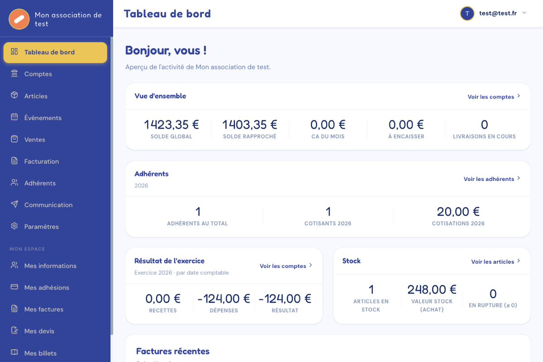
Task: Click the -124,00 € dépenses value
Action: [224, 299]
